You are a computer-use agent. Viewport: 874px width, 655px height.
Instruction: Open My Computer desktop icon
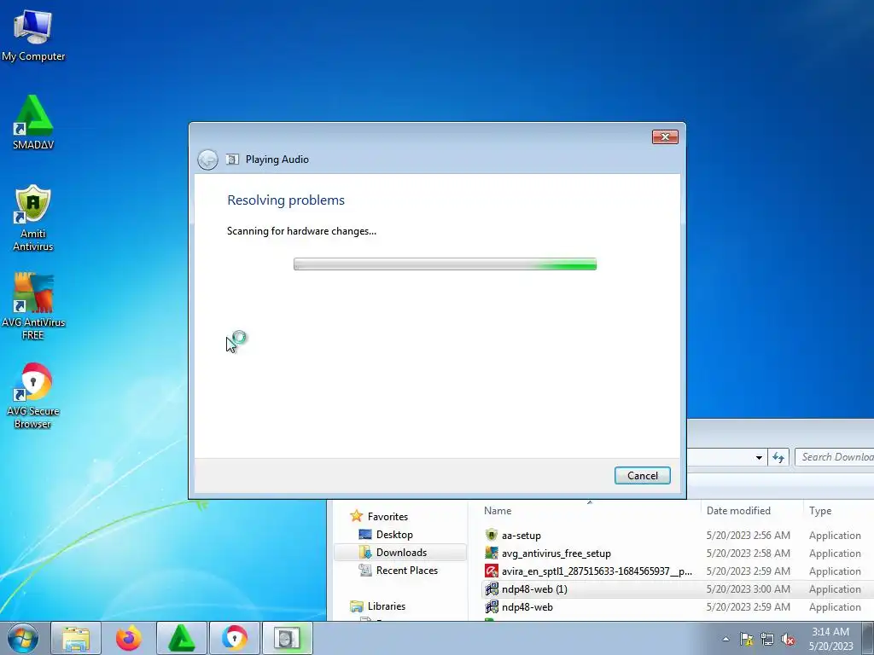[33, 36]
